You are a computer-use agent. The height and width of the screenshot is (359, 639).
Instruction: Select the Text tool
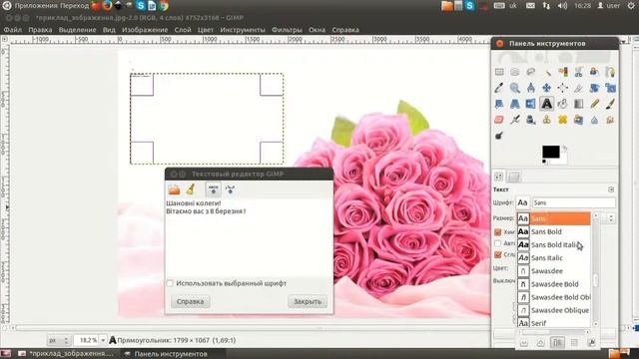click(x=547, y=104)
